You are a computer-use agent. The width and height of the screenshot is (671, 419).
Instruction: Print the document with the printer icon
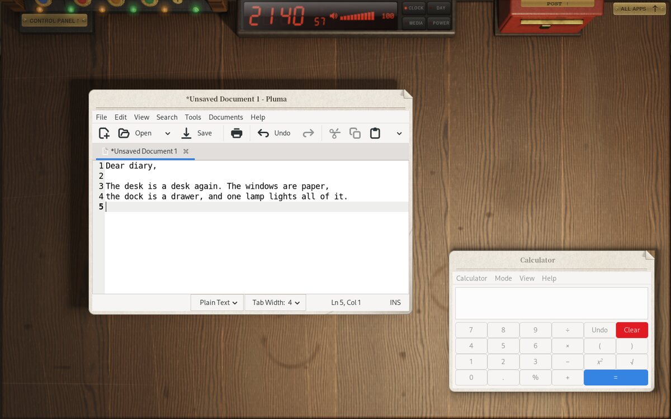(237, 133)
